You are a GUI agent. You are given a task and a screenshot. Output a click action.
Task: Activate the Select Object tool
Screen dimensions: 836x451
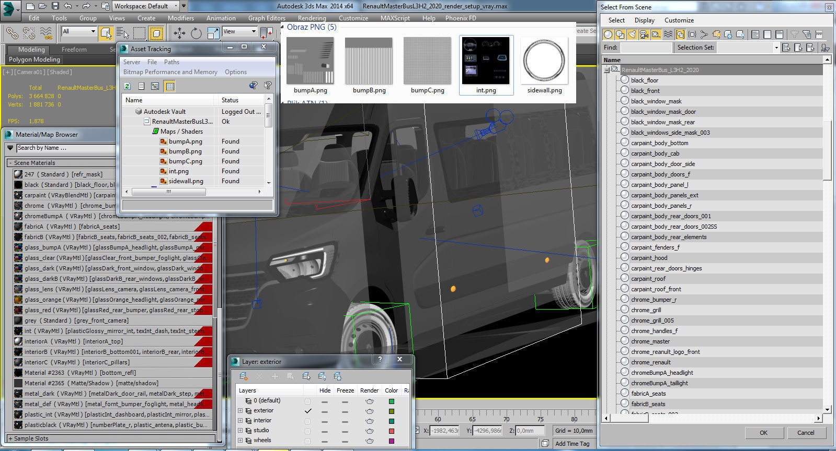click(106, 33)
